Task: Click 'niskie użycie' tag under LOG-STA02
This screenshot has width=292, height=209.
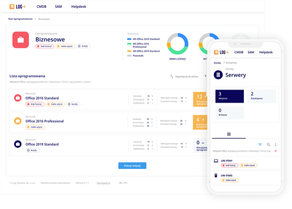Action: click(x=229, y=180)
